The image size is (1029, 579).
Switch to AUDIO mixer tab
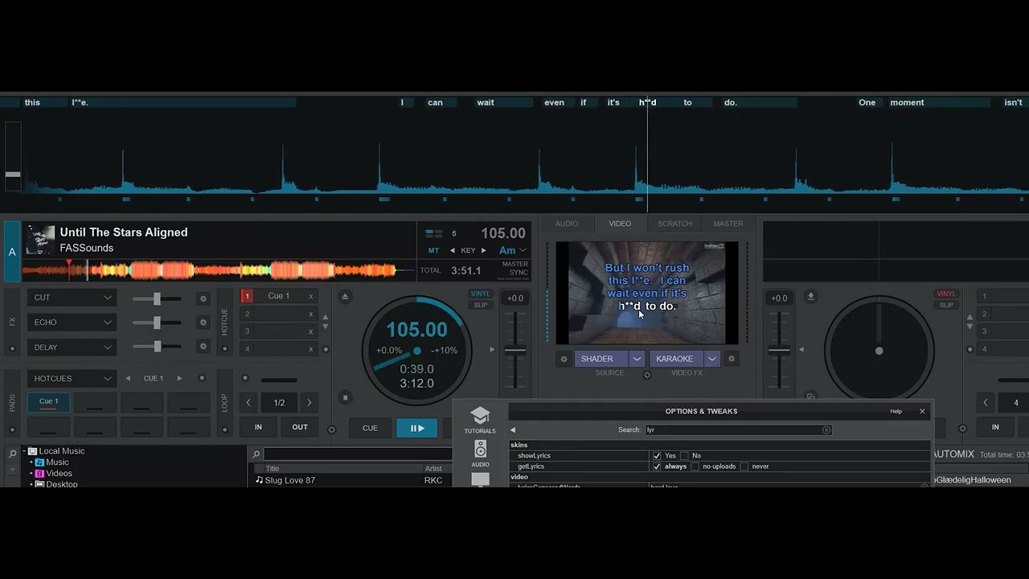(567, 224)
